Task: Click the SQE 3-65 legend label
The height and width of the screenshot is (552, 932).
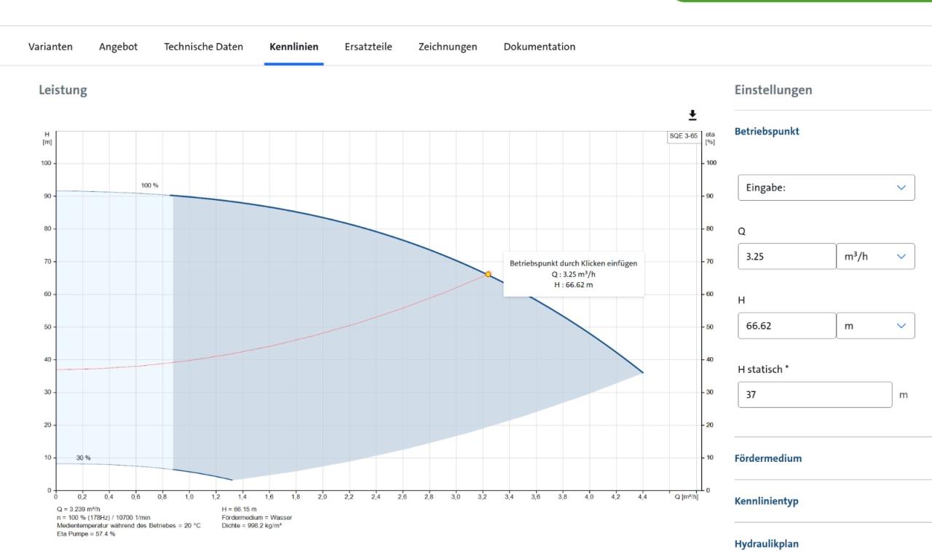Action: coord(684,137)
